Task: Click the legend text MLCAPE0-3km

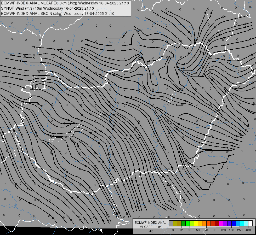Action: pos(150,227)
